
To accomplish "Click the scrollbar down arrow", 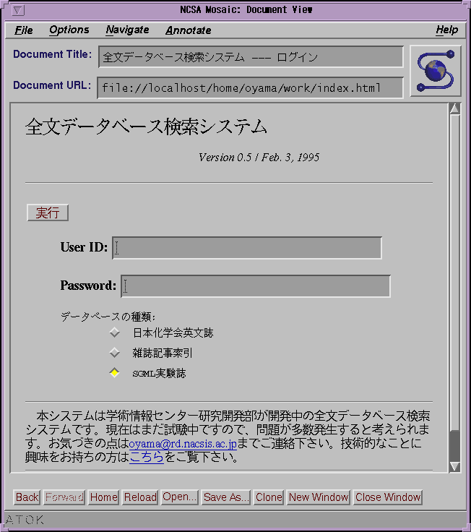I will (454, 466).
